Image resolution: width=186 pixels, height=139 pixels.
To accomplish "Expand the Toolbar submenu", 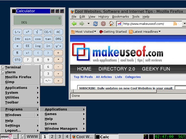I will (20, 102).
